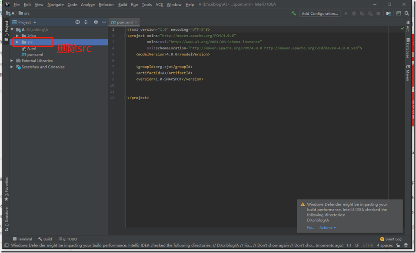Click the groupId org.zjw line
The image size is (416, 253).
point(164,67)
